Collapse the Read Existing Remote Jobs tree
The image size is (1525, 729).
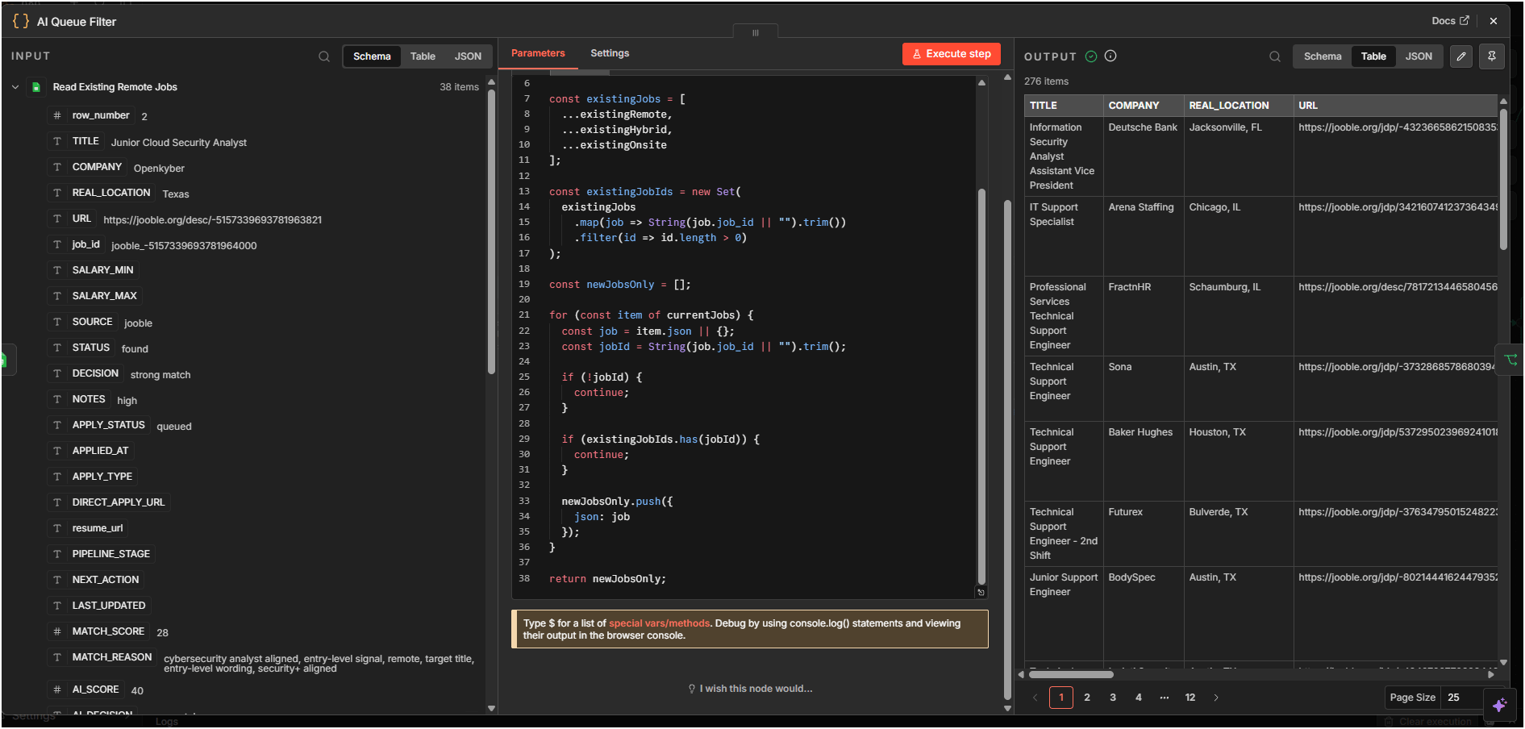15,87
